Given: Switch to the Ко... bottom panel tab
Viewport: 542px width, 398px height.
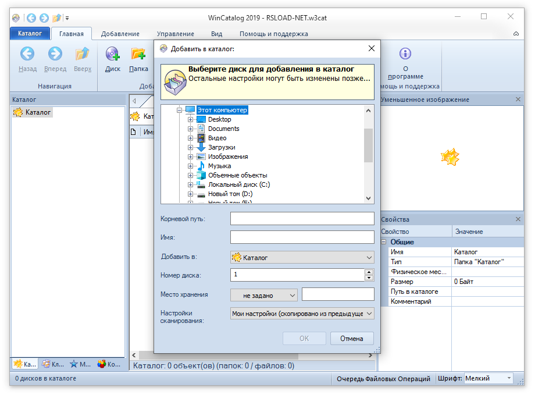Looking at the screenshot, I should [109, 364].
